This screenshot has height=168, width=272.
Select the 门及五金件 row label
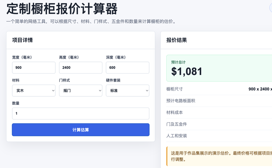click(x=176, y=124)
